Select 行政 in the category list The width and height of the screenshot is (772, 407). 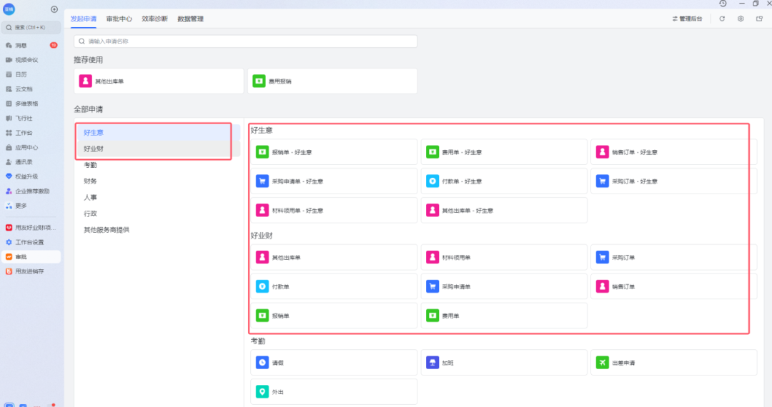(158, 213)
